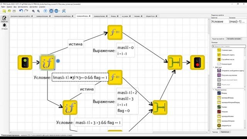Screen dimensions: 247x139
Task: Select the join block before the red end light
Action: pos(175,63)
